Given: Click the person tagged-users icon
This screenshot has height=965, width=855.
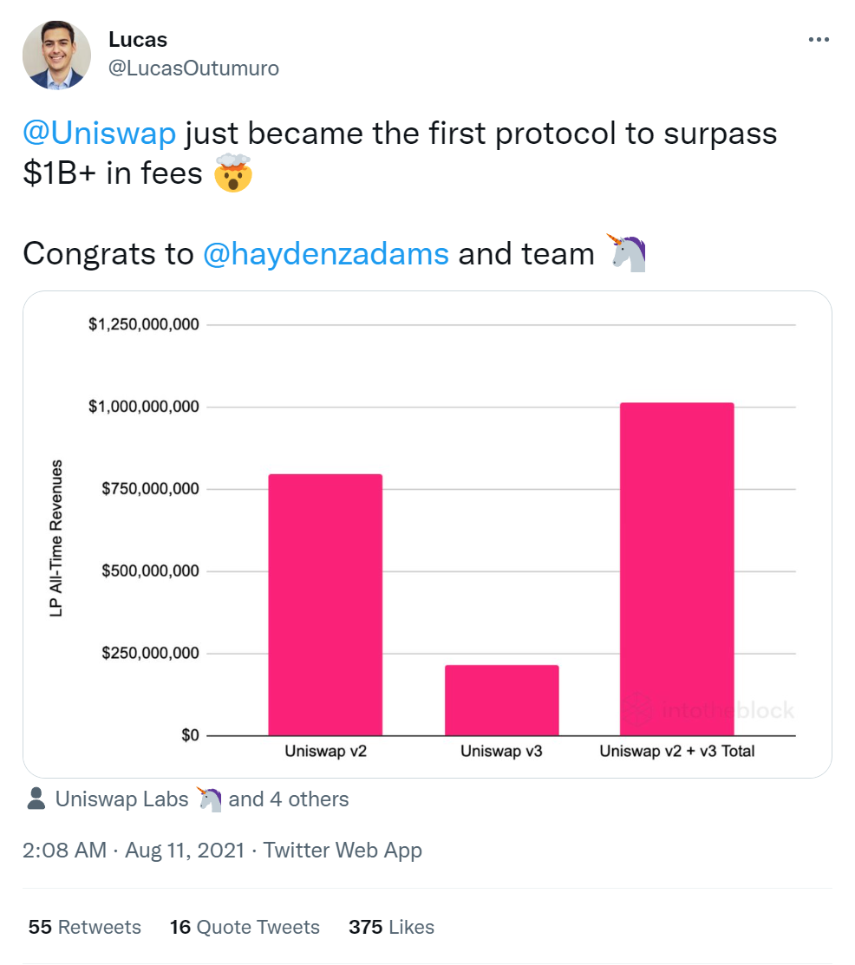Looking at the screenshot, I should tap(36, 799).
